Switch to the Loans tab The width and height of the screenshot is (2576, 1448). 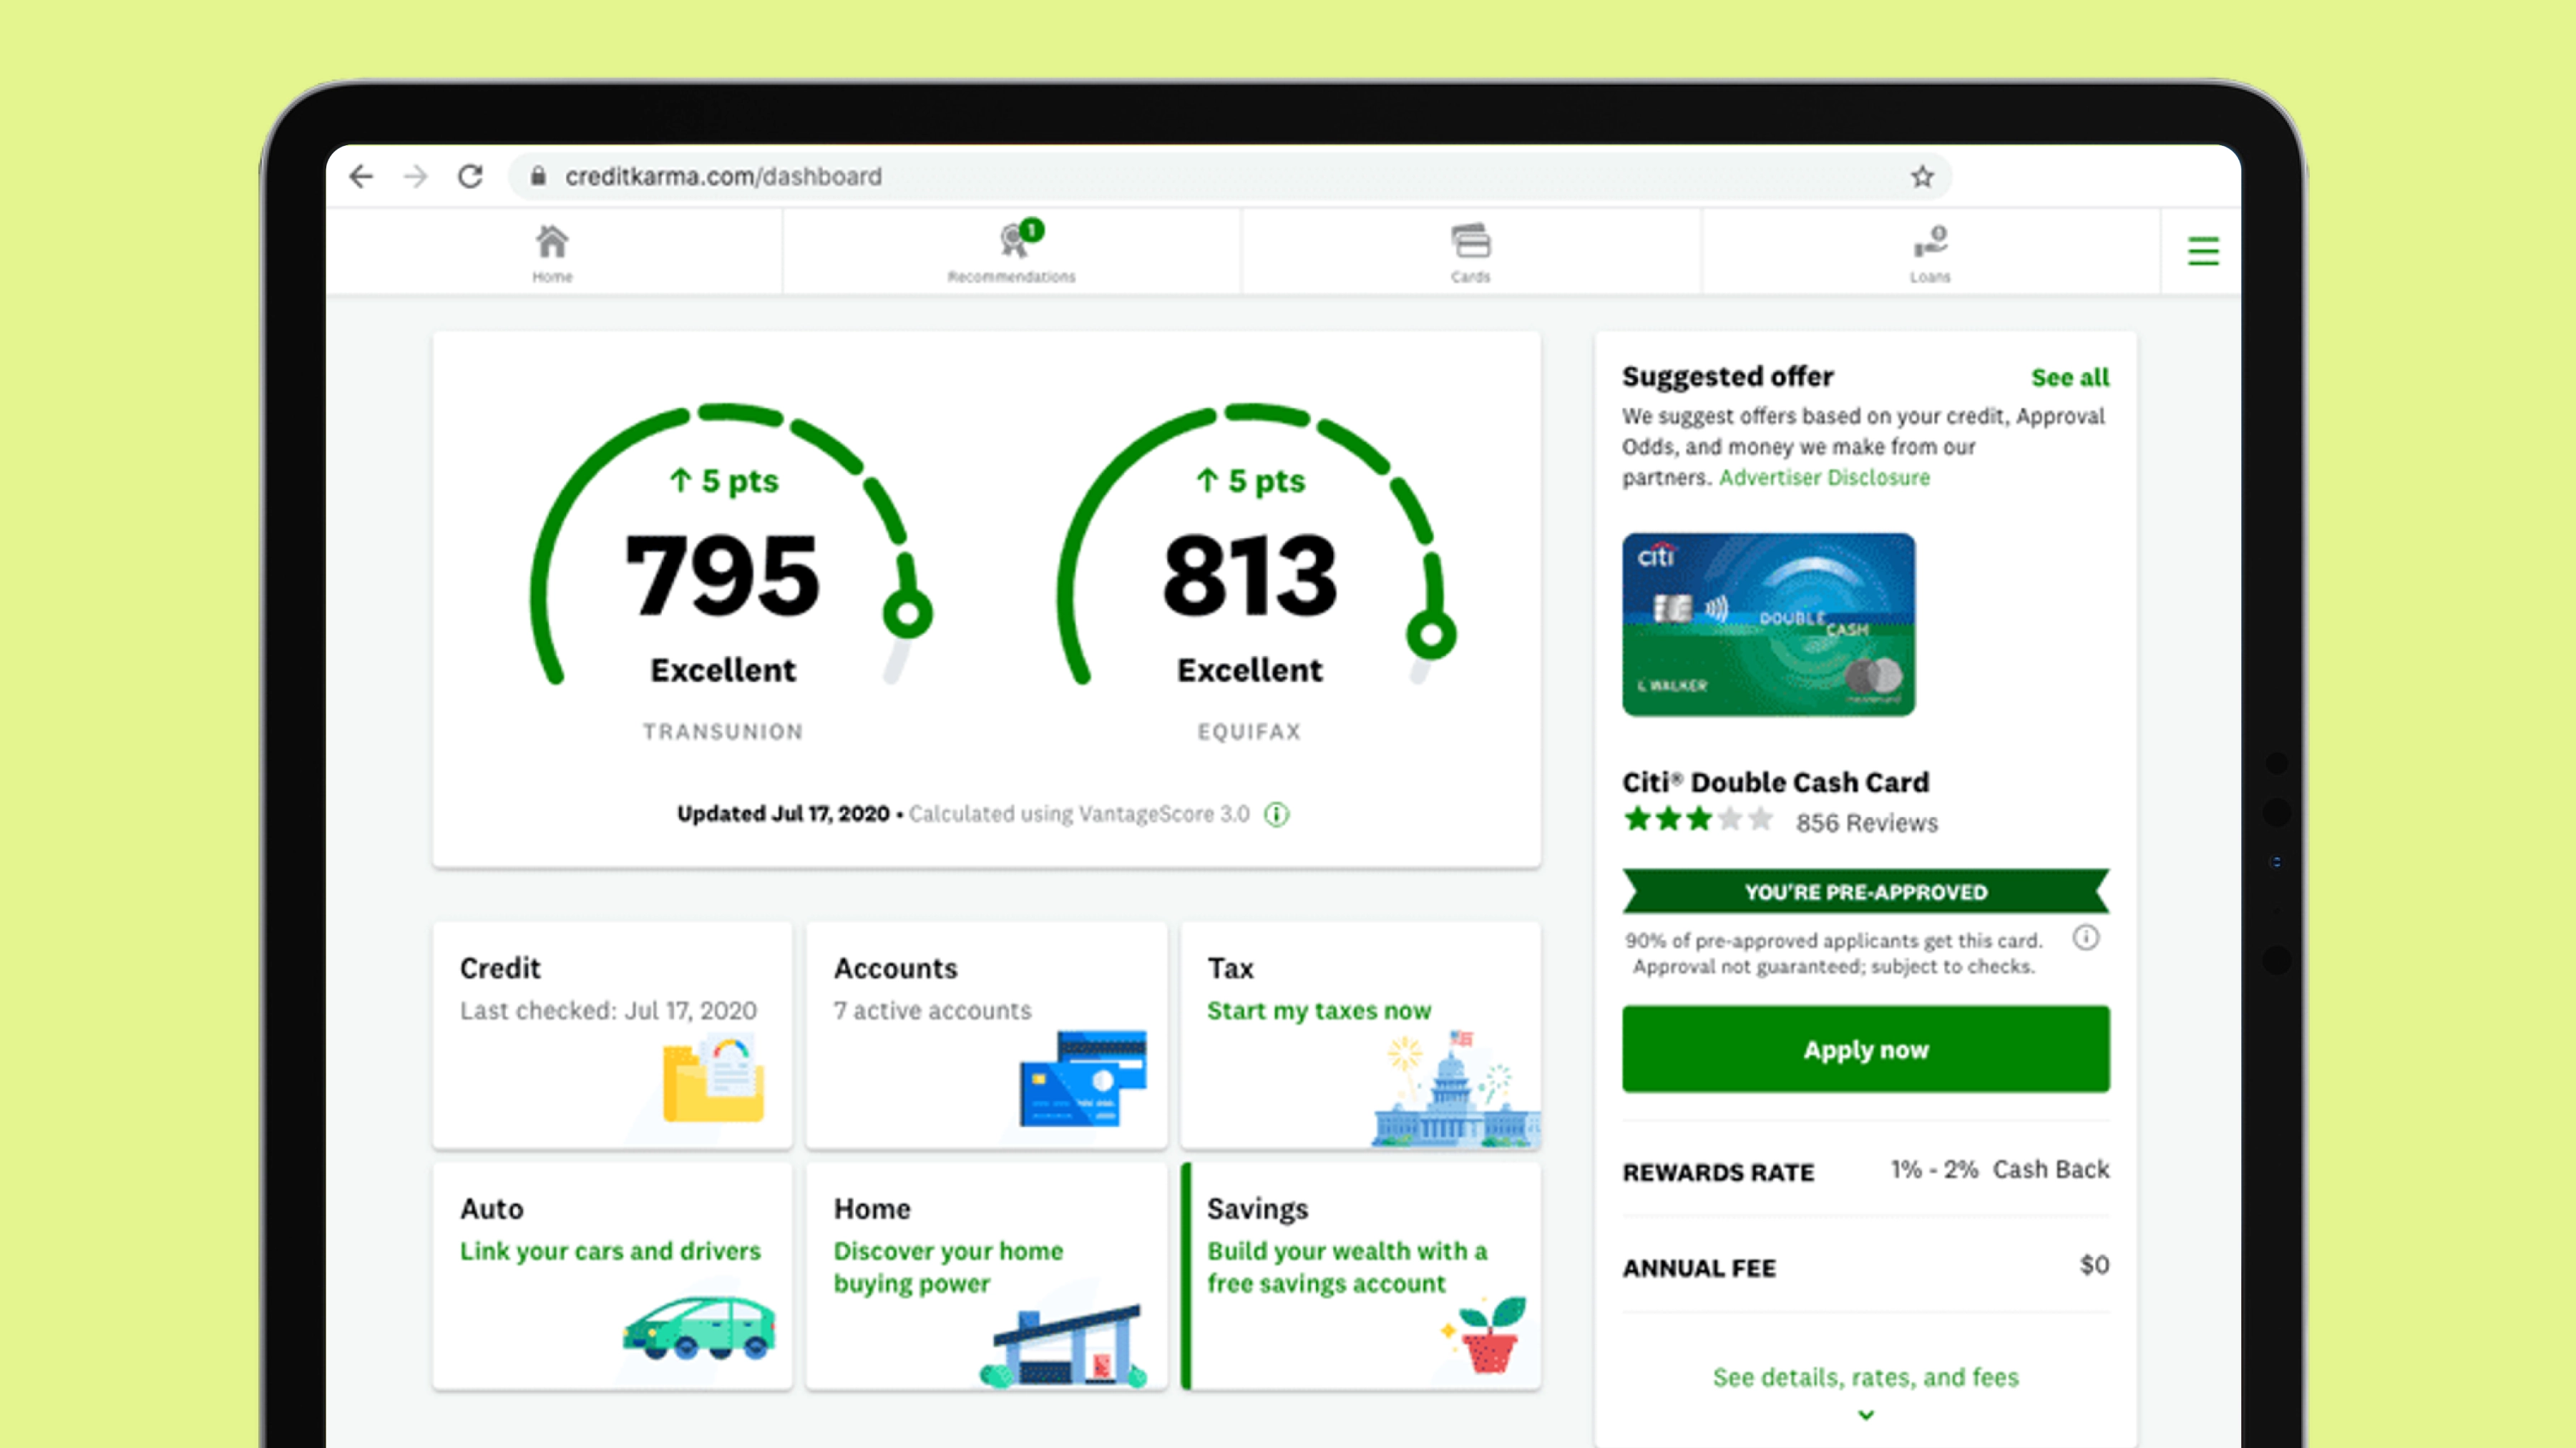point(1930,253)
